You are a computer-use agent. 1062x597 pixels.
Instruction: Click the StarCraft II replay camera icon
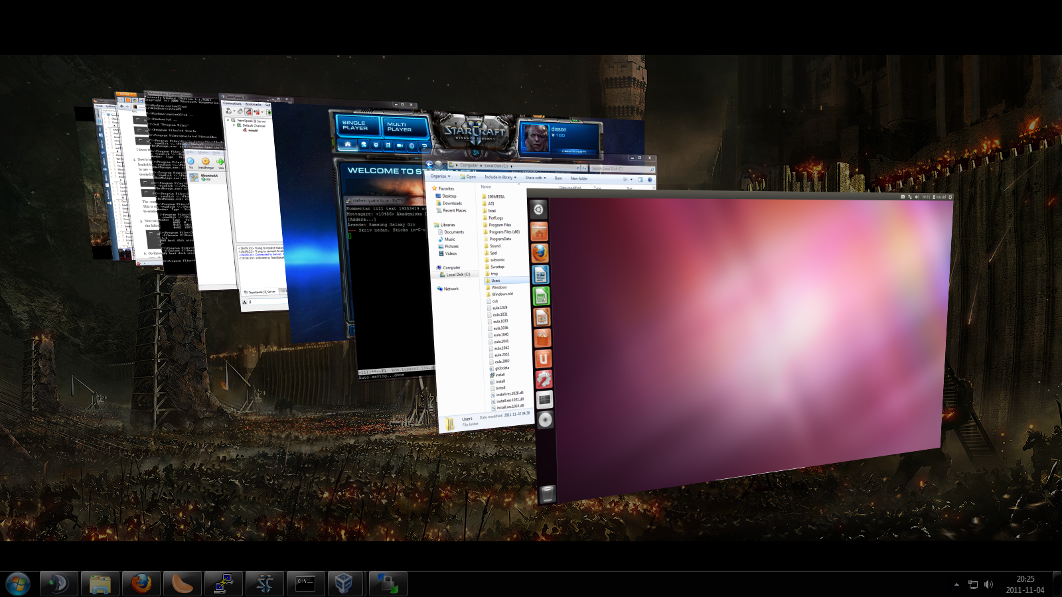click(400, 145)
